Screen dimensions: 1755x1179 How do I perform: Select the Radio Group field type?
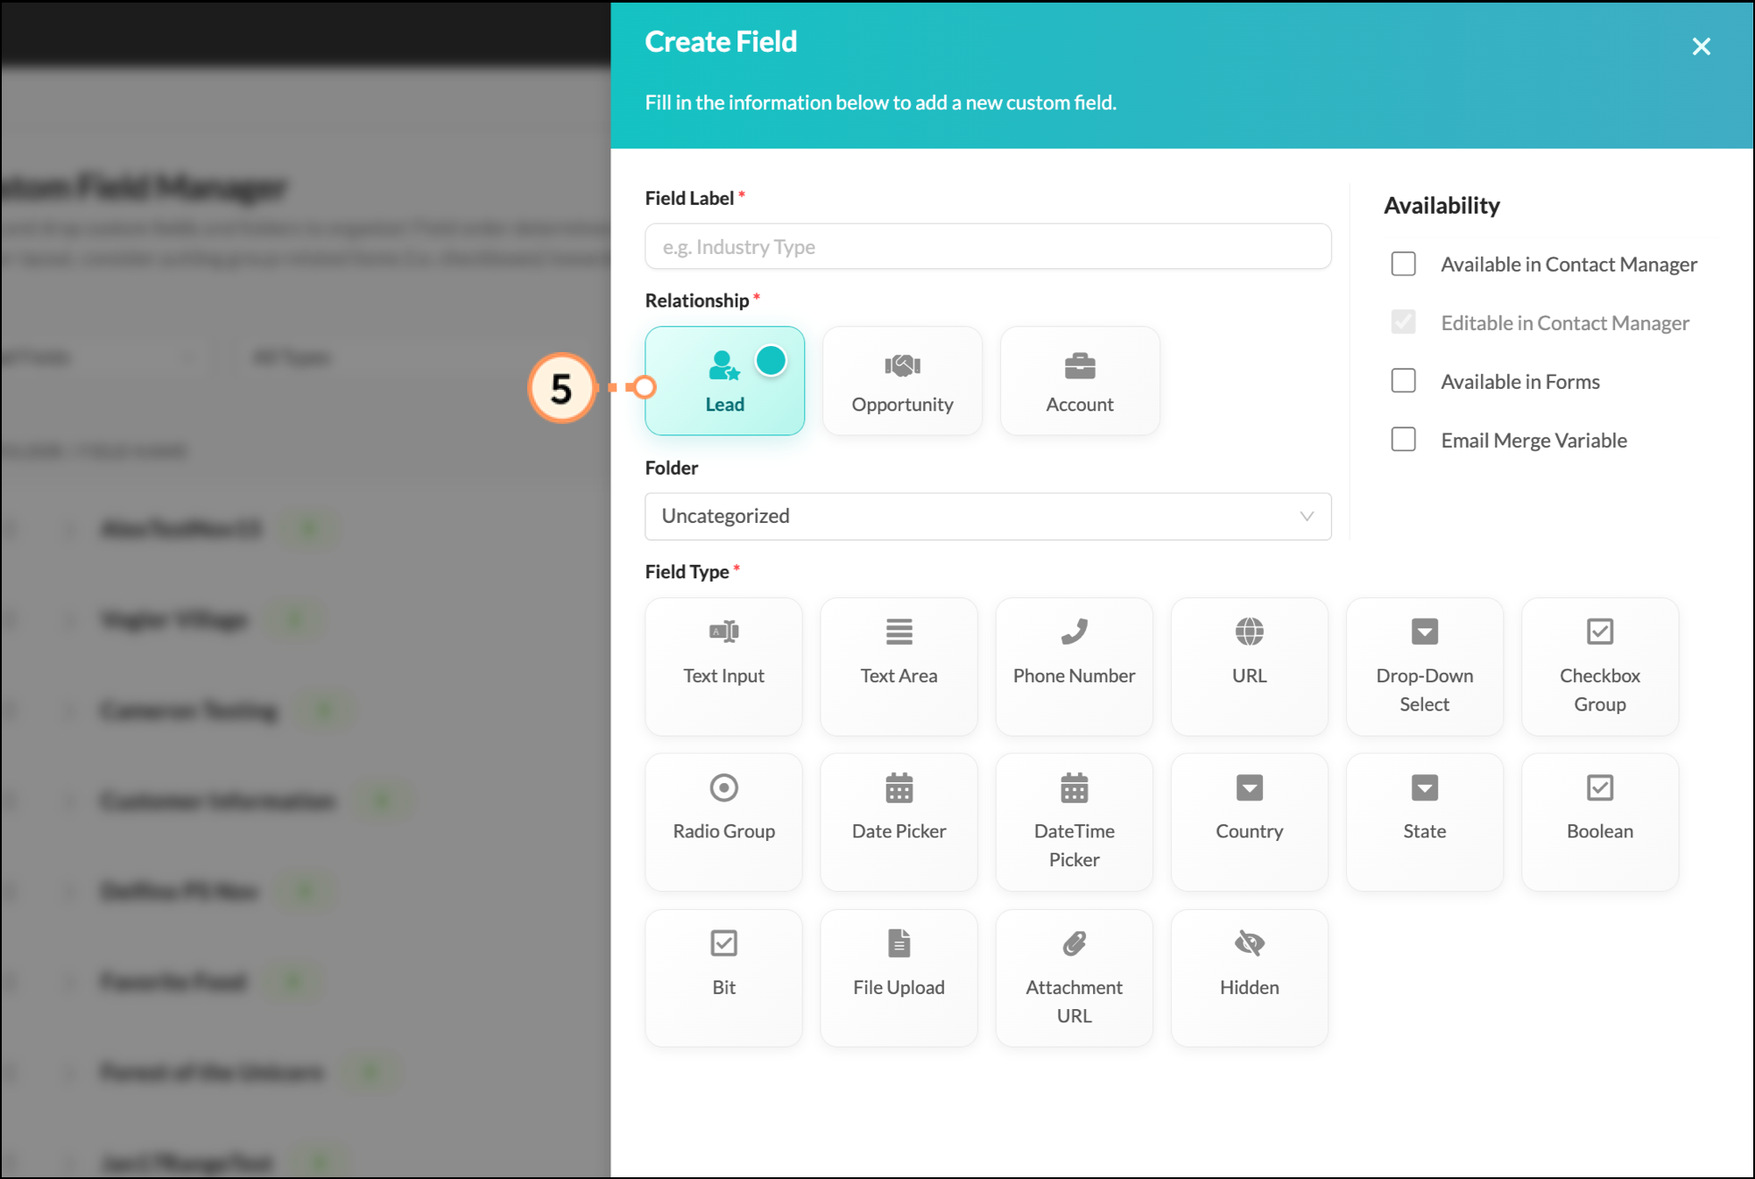(x=723, y=822)
